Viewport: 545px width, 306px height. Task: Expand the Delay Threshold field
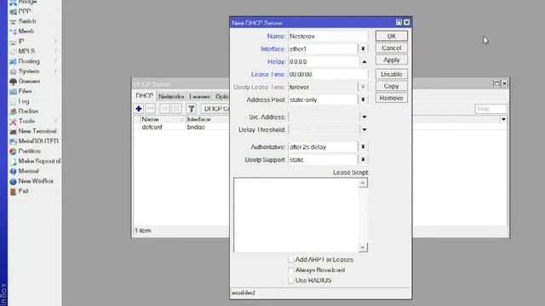(364, 130)
